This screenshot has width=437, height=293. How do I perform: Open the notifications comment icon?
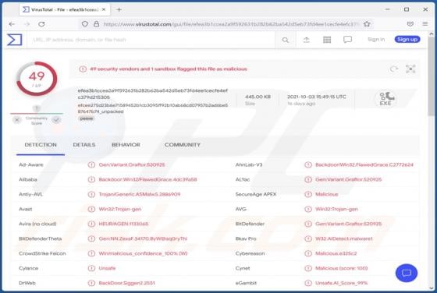(x=347, y=40)
